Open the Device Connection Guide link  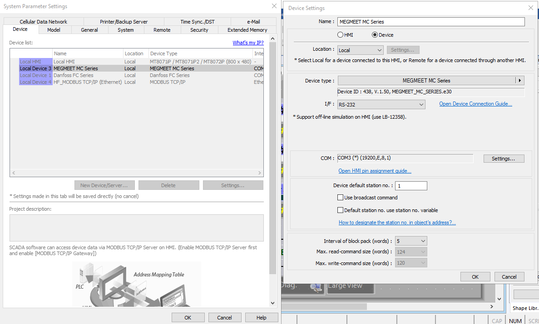475,104
